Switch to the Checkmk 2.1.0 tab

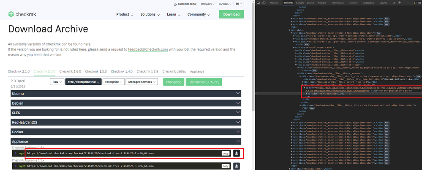[x=19, y=71]
